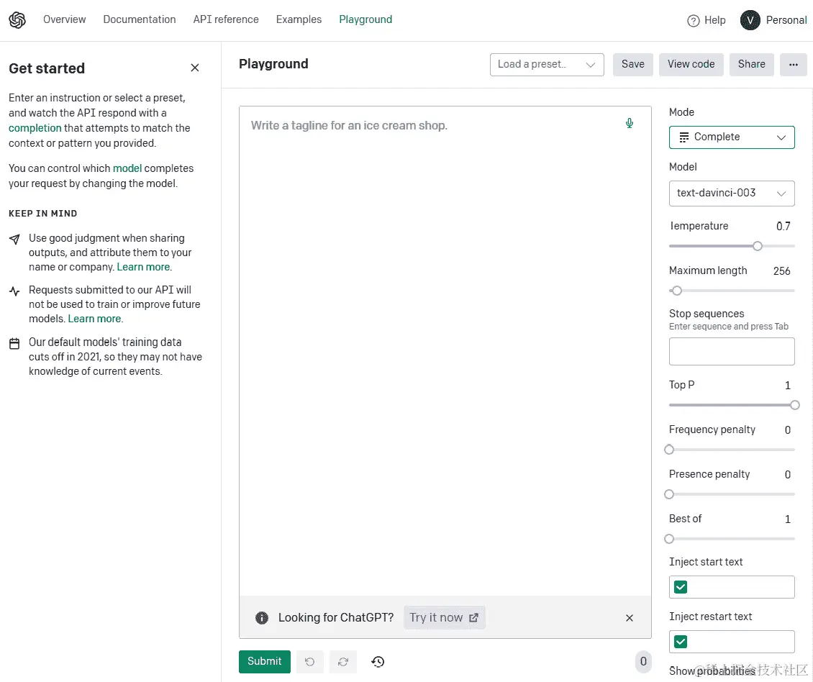Click the OpenAI logo

(x=17, y=19)
